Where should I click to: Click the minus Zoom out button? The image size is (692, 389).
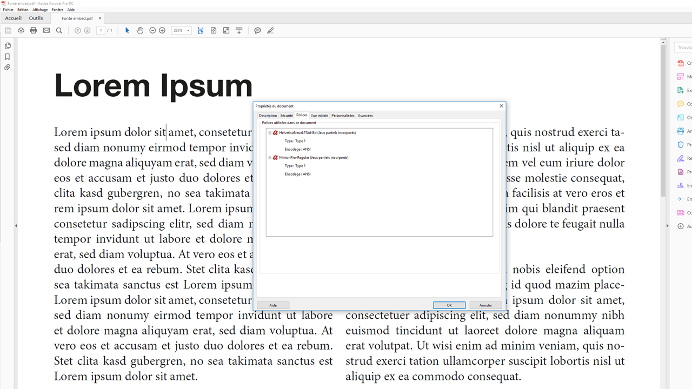point(152,31)
